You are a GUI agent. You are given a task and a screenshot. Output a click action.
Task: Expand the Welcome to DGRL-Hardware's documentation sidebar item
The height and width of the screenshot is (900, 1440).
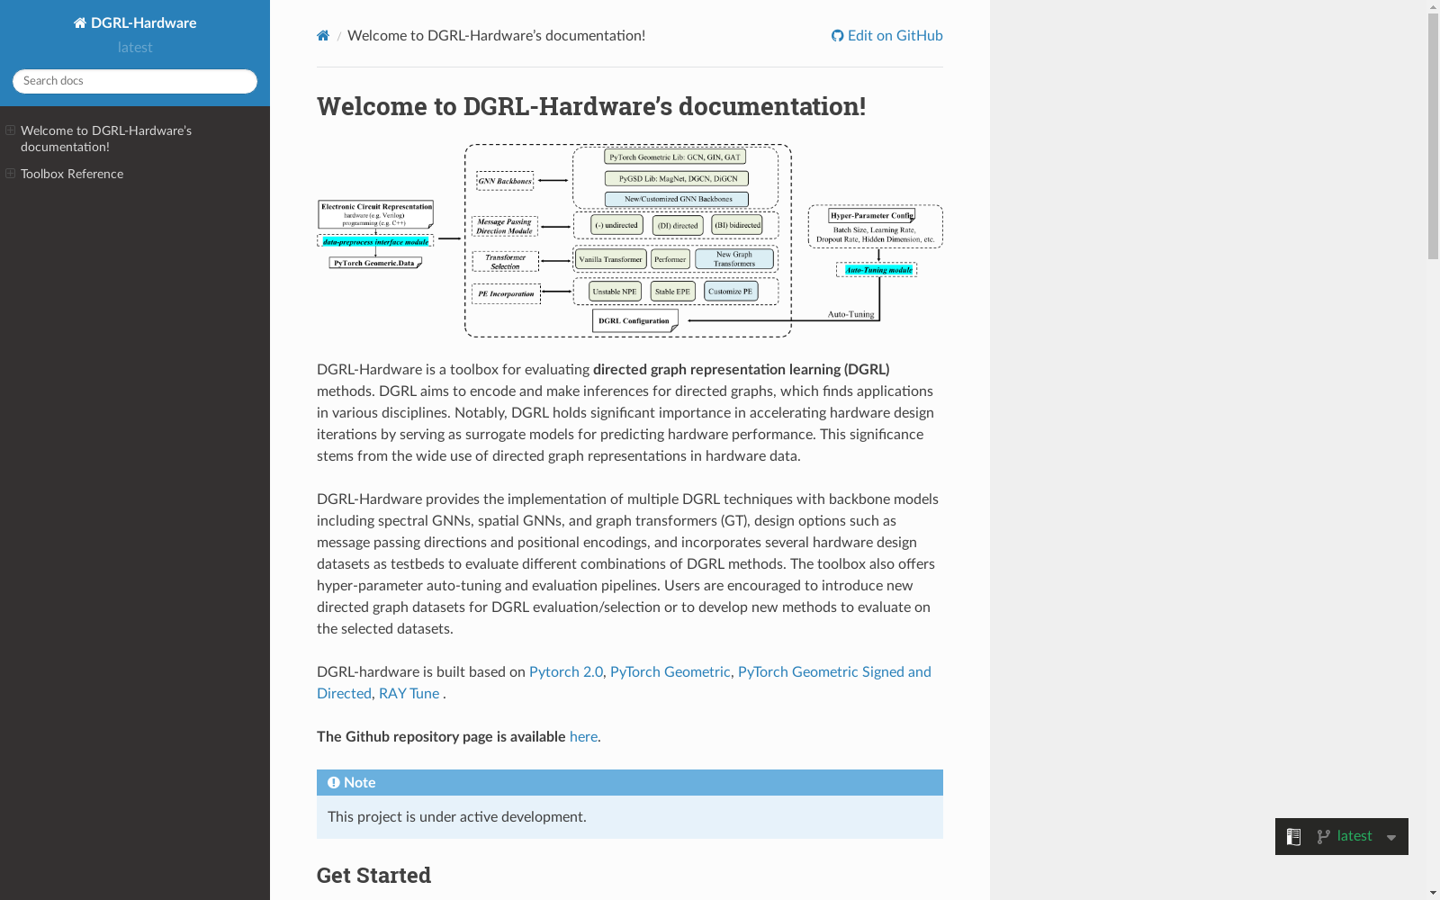[11, 130]
